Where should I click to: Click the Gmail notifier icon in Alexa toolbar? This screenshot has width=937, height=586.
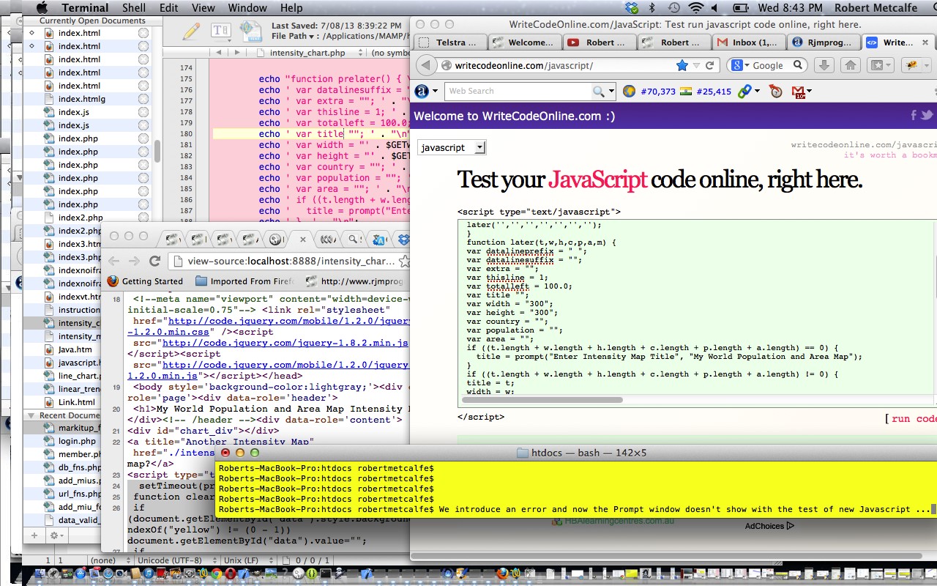[798, 92]
